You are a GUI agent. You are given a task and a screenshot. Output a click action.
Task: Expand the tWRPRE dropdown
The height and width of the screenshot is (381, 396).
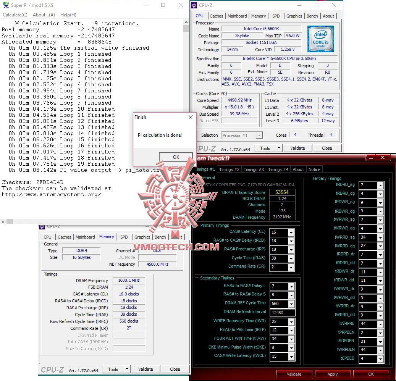coord(380,324)
